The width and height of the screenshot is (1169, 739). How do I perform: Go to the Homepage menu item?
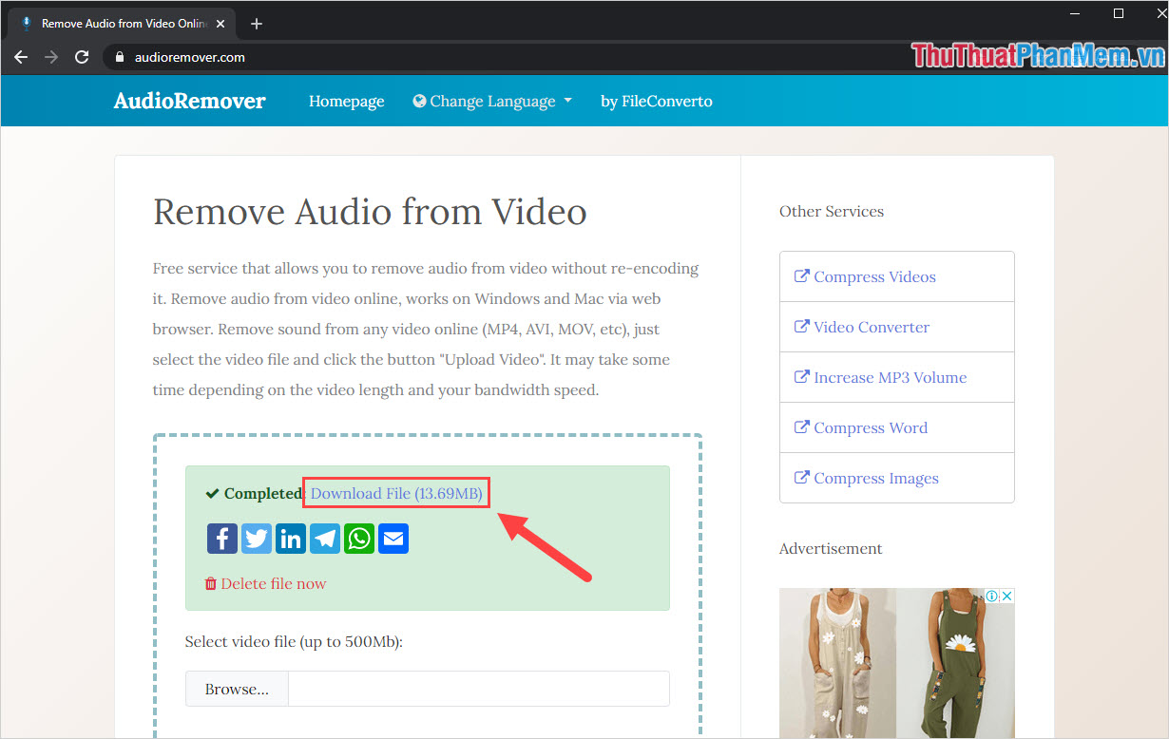click(x=346, y=101)
